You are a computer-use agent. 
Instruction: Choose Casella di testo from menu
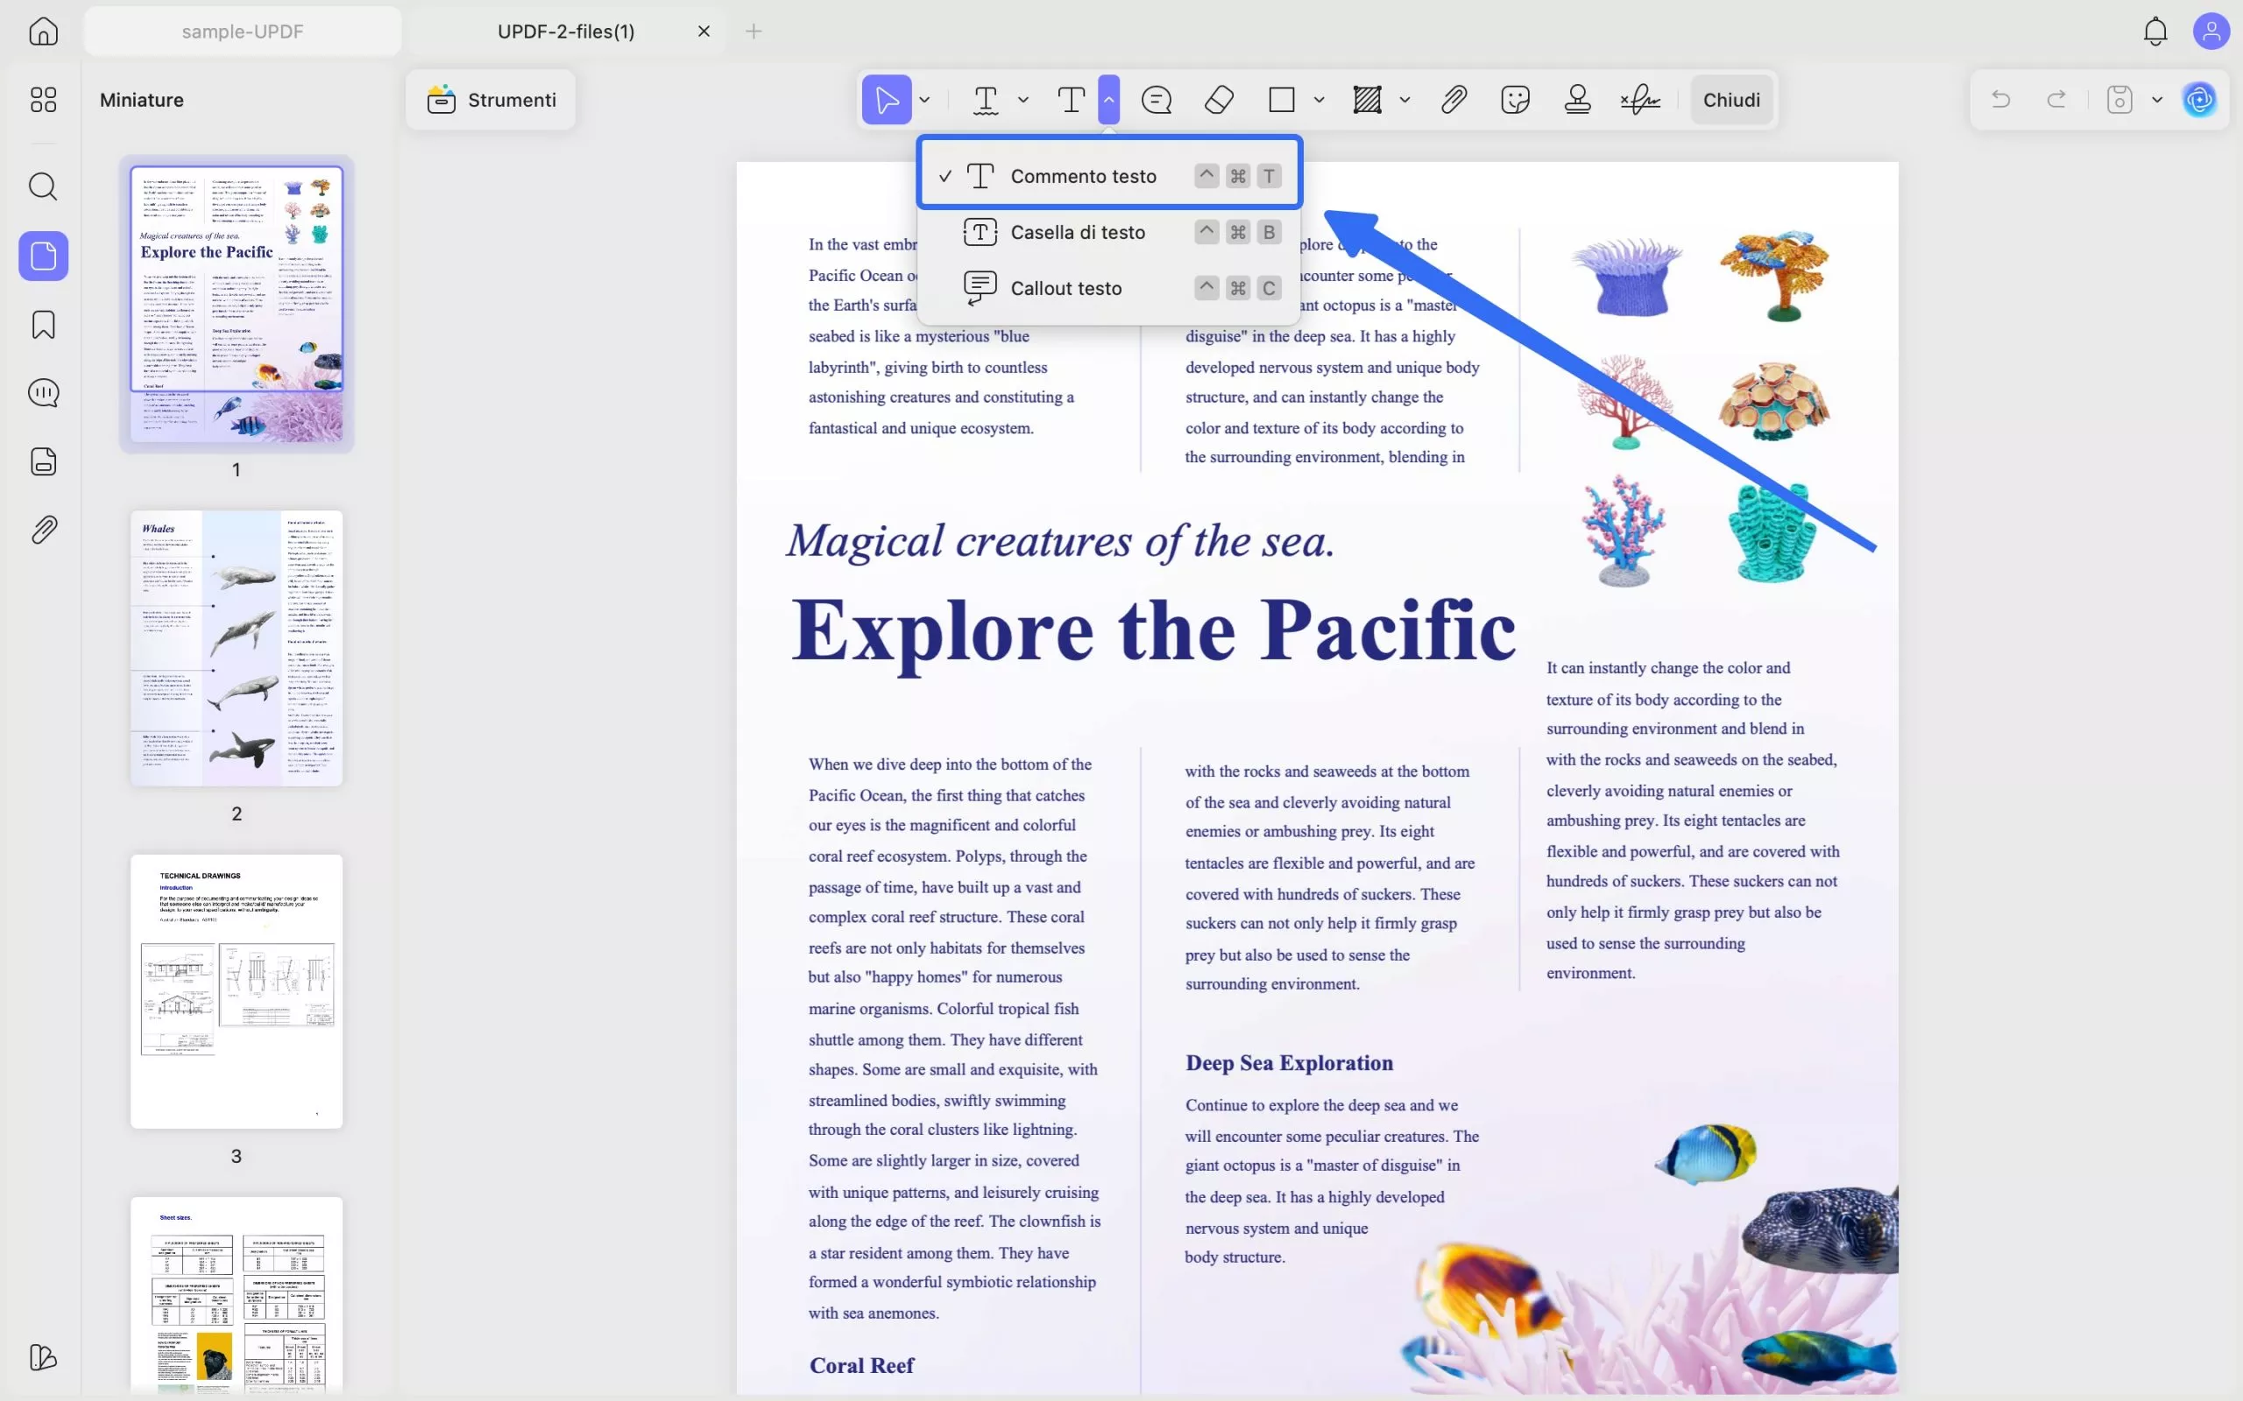pyautogui.click(x=1077, y=233)
